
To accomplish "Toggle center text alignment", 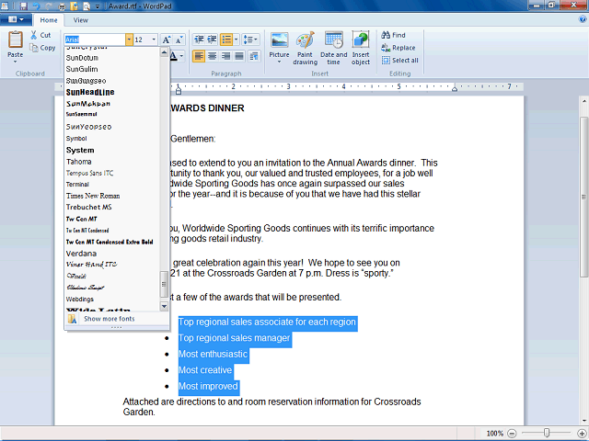I will click(213, 56).
